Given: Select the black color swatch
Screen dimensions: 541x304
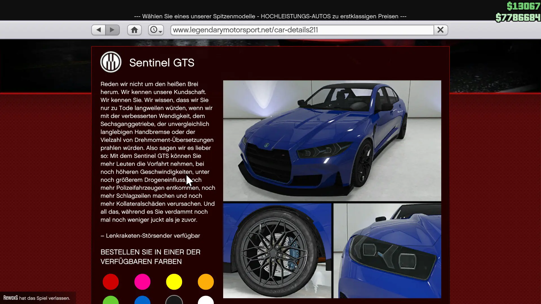Looking at the screenshot, I should click(x=174, y=301).
